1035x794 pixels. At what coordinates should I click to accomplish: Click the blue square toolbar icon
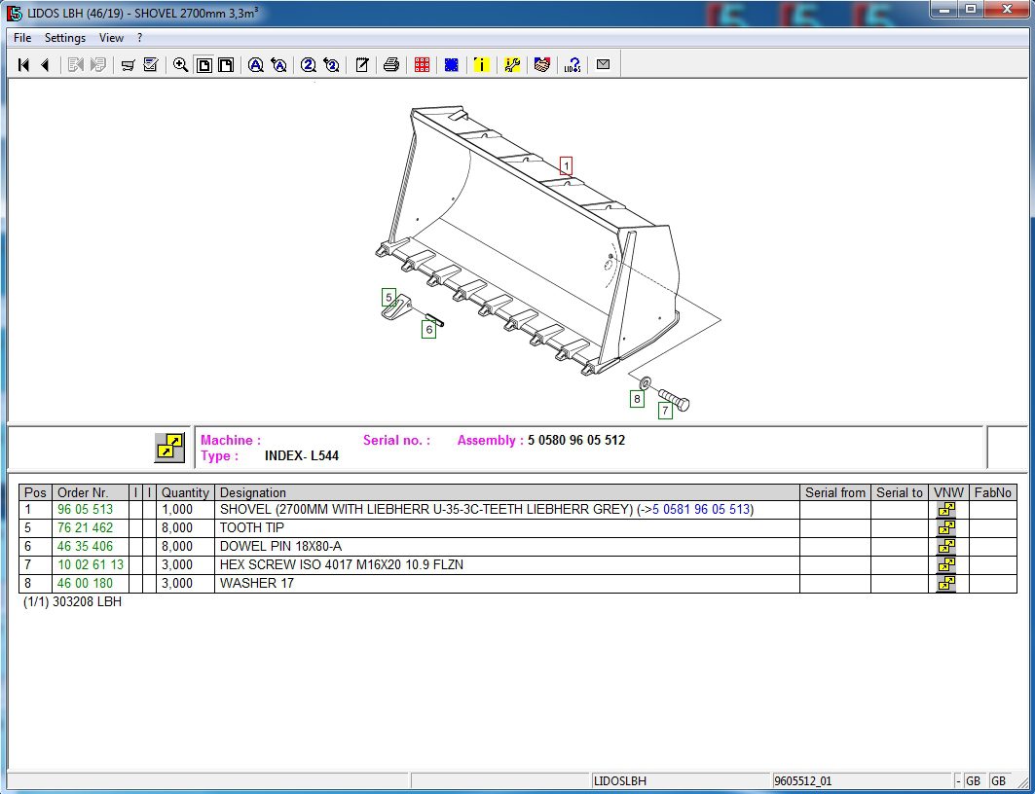[451, 65]
